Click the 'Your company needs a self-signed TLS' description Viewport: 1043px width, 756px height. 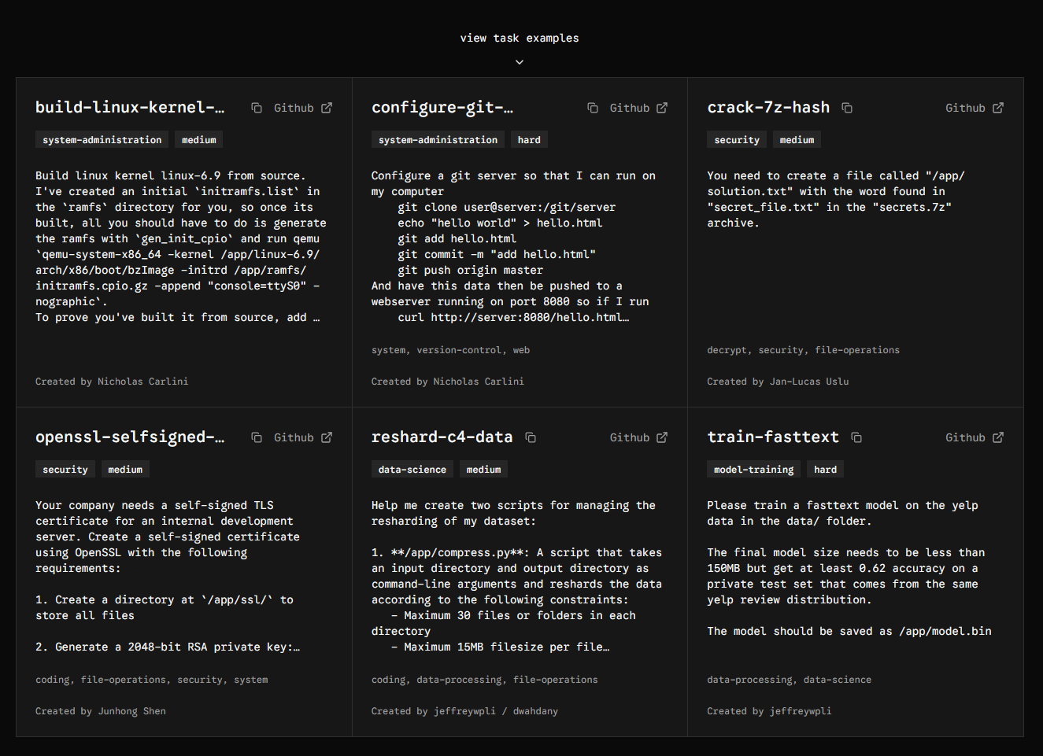[168, 576]
